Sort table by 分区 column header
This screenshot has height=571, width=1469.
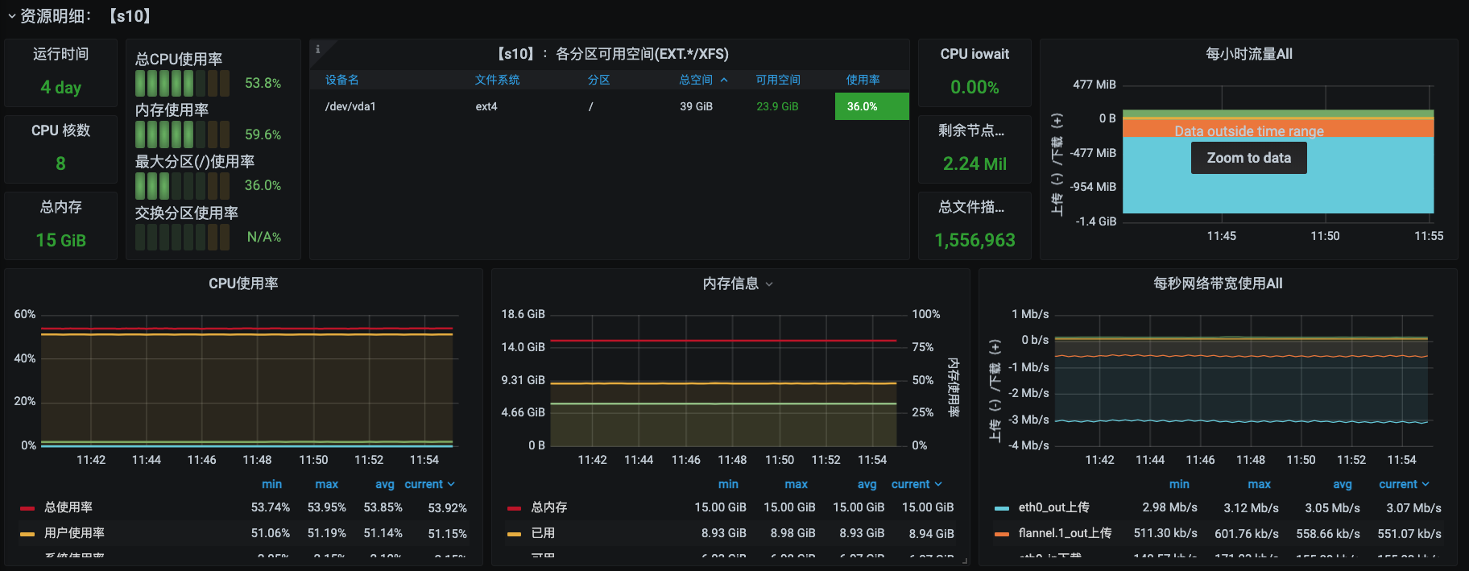tap(598, 80)
